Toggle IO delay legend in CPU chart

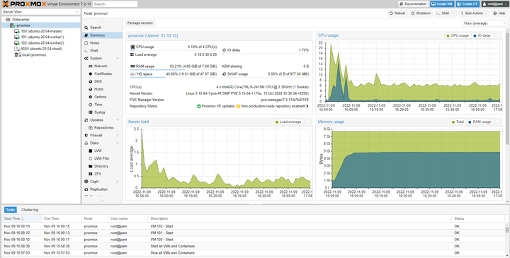482,35
